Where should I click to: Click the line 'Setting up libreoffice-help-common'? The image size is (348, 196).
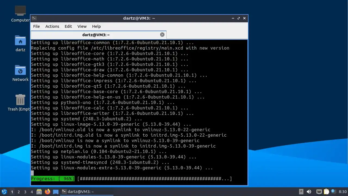pos(119,75)
